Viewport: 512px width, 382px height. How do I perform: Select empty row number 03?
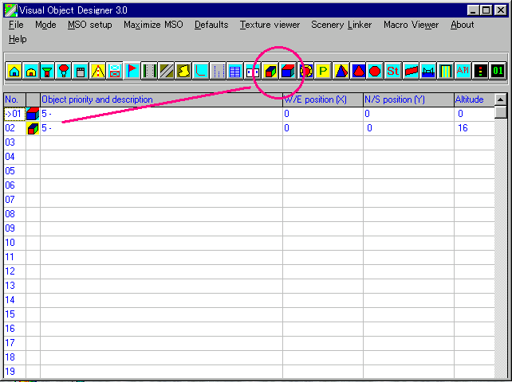point(14,142)
